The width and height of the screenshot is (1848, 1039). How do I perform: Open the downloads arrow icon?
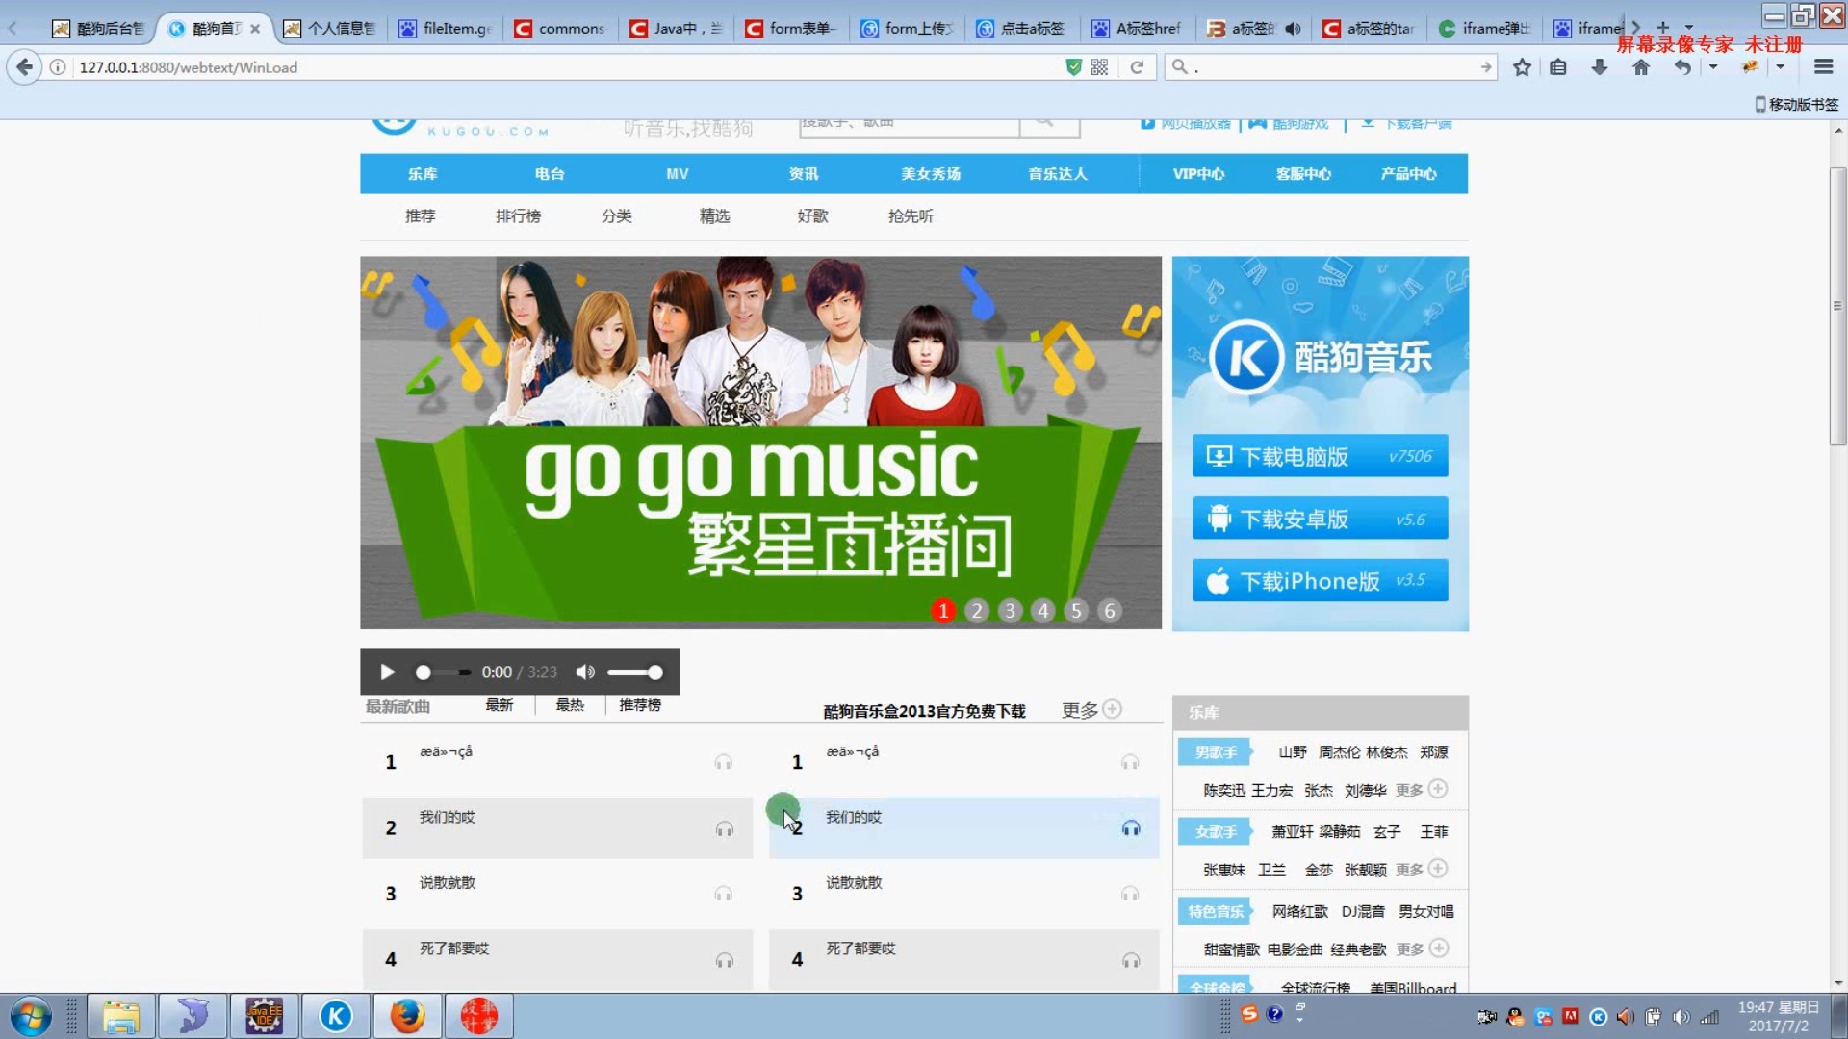[x=1599, y=67]
